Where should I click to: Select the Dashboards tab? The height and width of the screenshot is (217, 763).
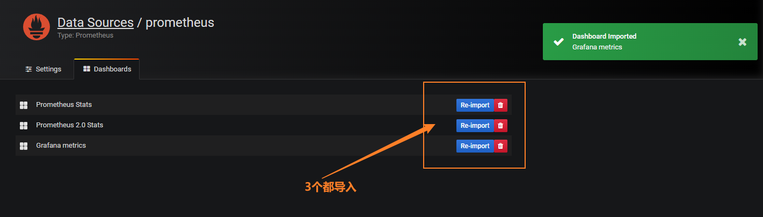pos(107,69)
